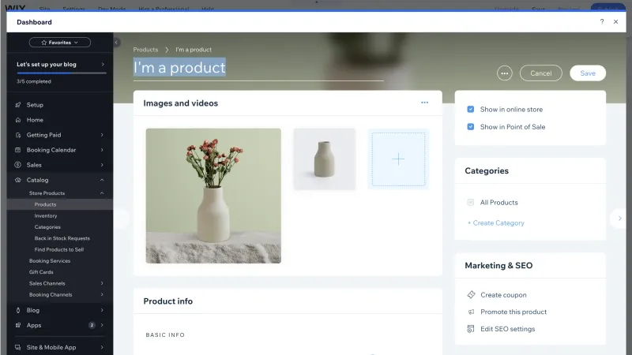Click the blog setup progress bar
632x355 pixels.
(62, 73)
